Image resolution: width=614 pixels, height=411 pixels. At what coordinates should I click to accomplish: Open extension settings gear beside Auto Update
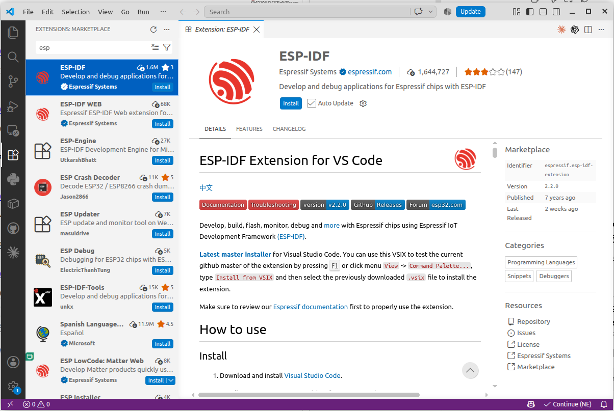(x=363, y=103)
